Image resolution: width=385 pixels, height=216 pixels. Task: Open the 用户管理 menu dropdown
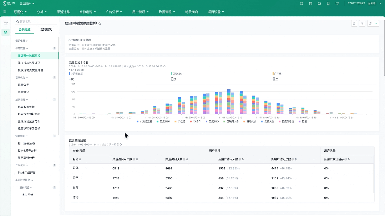point(140,12)
